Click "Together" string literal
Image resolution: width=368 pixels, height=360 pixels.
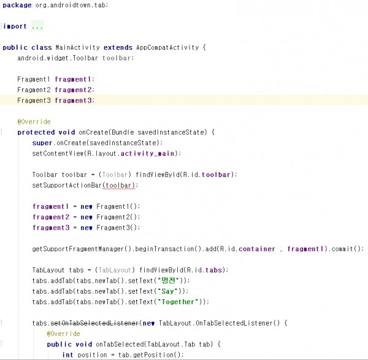pyautogui.click(x=178, y=302)
